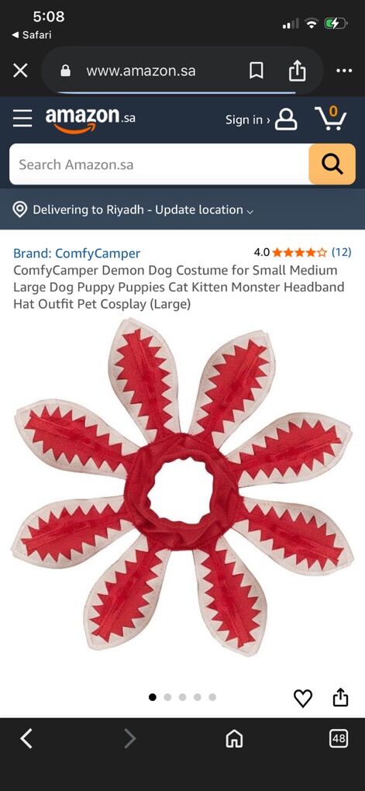Click the Search Amazon.sa input field
365x791 pixels.
point(159,164)
